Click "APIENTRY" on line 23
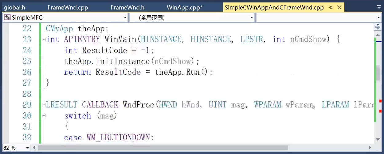The image size is (384, 154). (82, 39)
